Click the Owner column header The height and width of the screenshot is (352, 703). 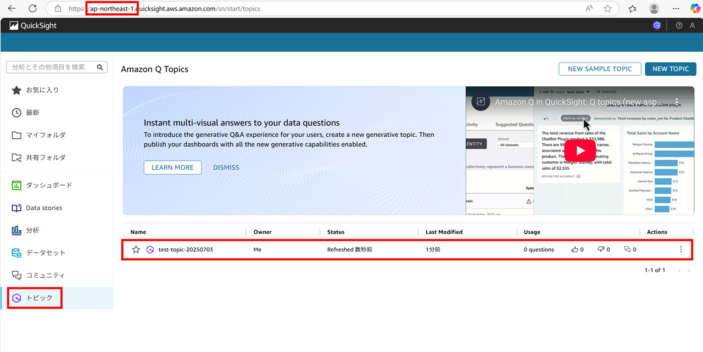pos(263,232)
